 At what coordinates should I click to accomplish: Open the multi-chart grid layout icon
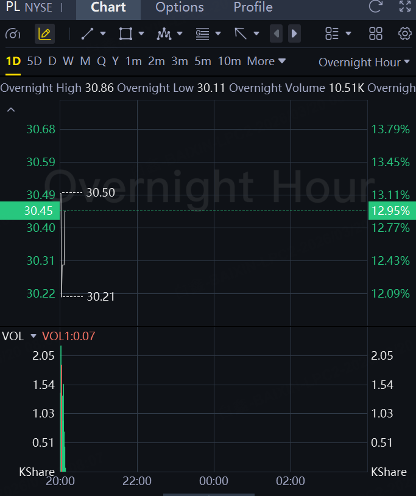coord(376,33)
